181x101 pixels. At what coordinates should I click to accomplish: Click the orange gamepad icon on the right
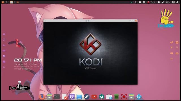[172, 53]
